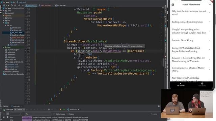Open the Flutter Outline side tab

[x=165, y=31]
